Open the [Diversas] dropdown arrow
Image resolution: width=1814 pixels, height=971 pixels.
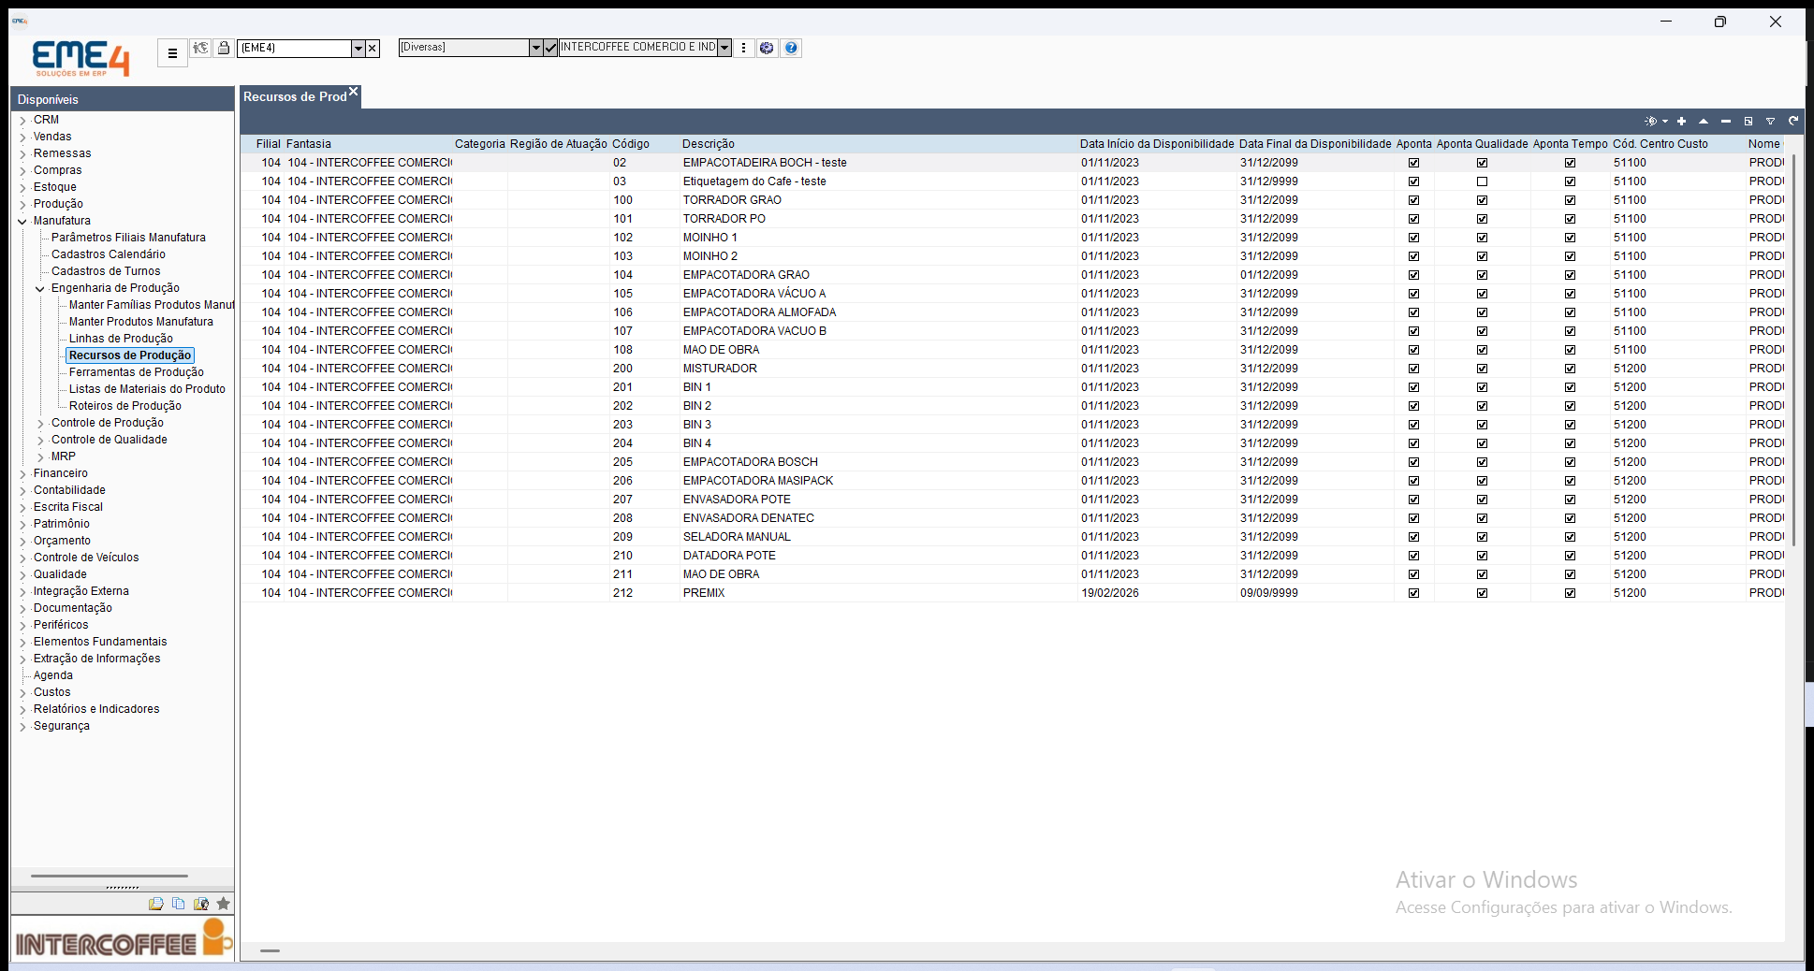click(x=535, y=48)
